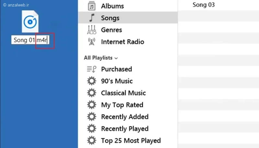Open the Top 25 Most Played playlist
This screenshot has height=148, width=259.
click(x=131, y=141)
